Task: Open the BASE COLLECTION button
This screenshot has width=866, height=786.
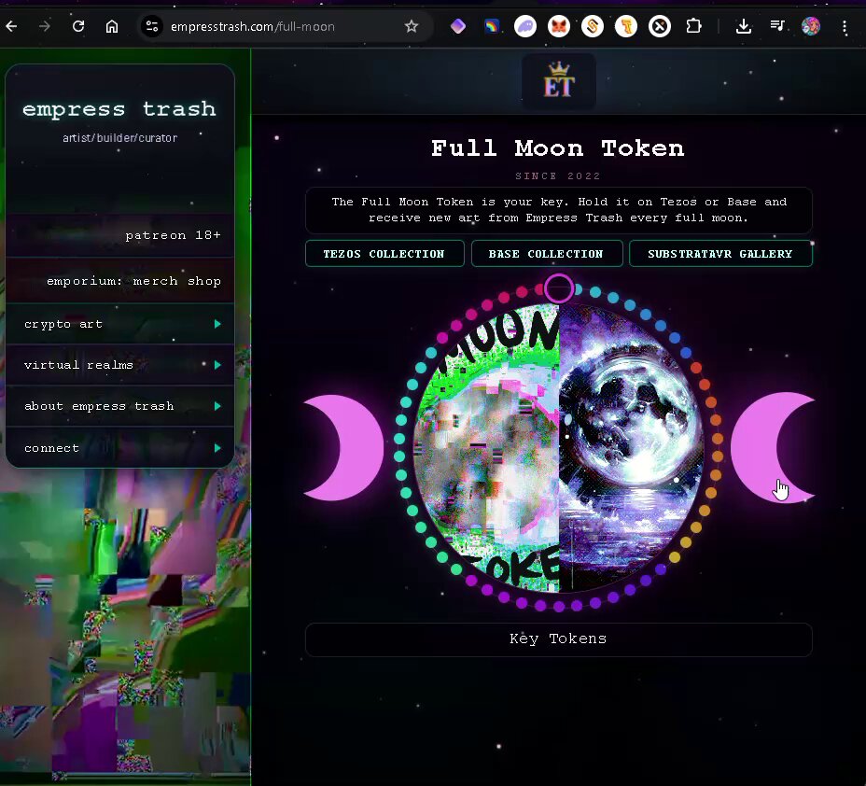Action: point(547,254)
